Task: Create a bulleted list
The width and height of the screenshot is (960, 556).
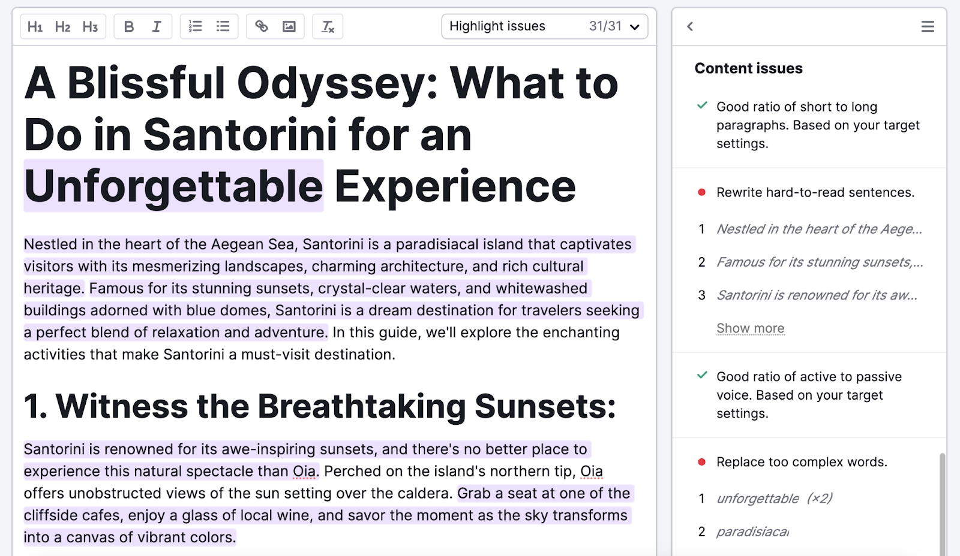Action: click(223, 26)
